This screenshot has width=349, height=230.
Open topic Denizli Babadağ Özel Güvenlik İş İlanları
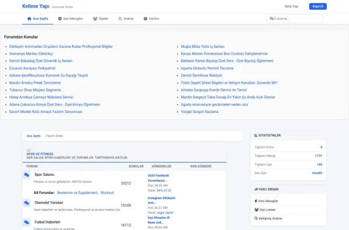[41, 61]
